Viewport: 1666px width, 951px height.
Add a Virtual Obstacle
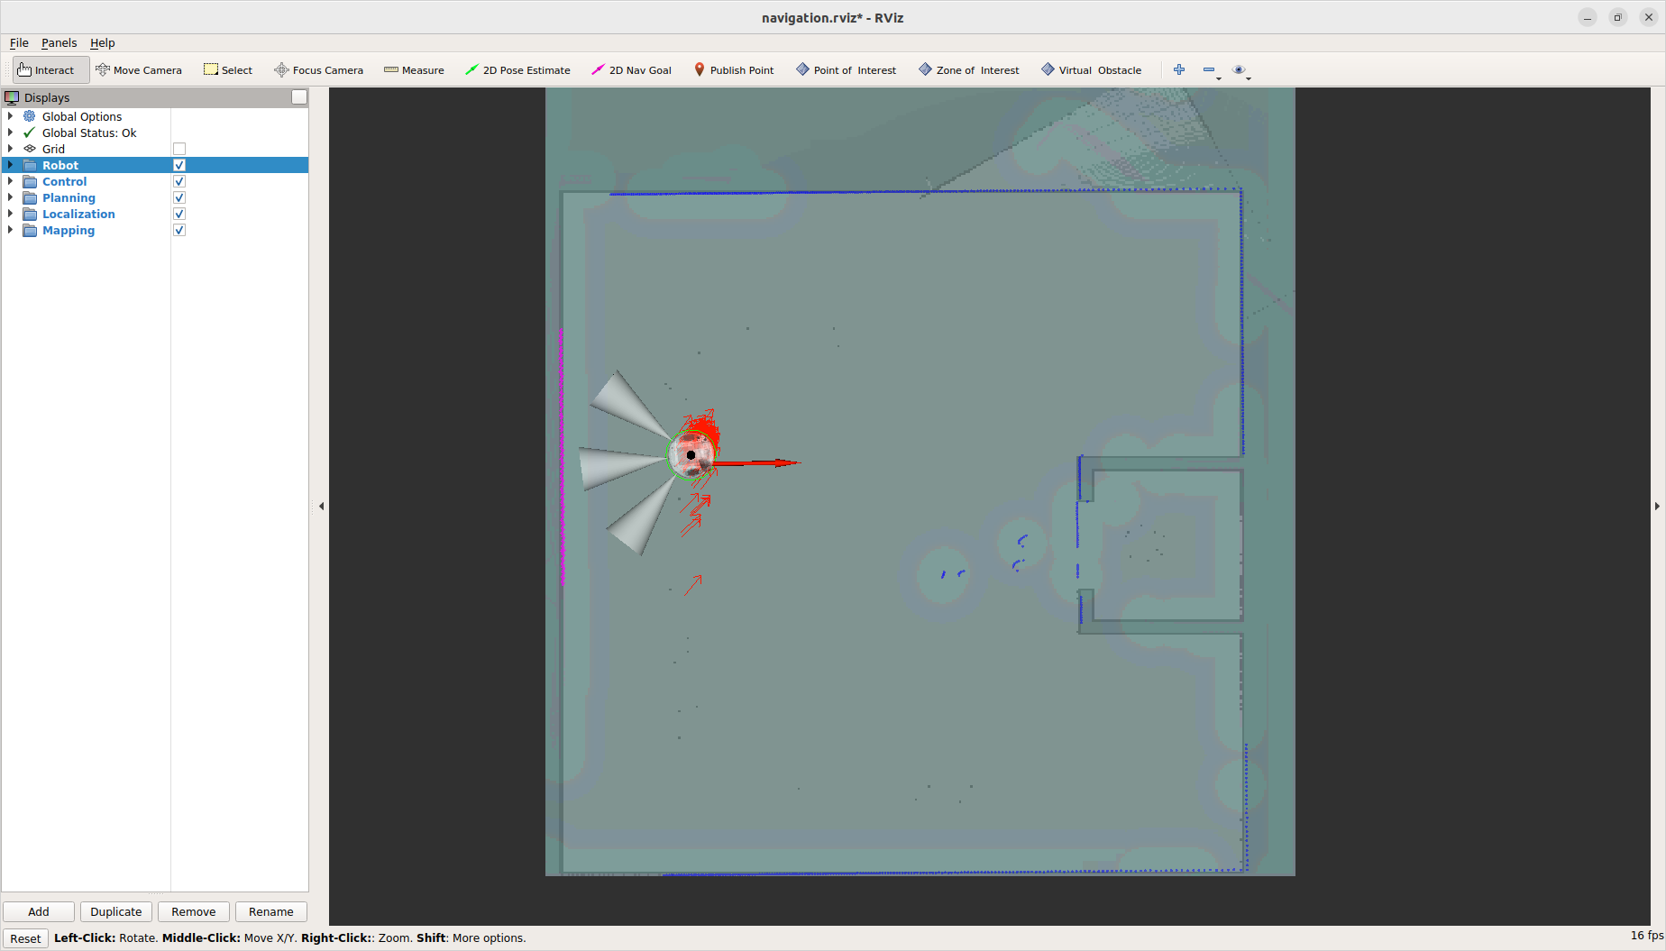point(1091,69)
